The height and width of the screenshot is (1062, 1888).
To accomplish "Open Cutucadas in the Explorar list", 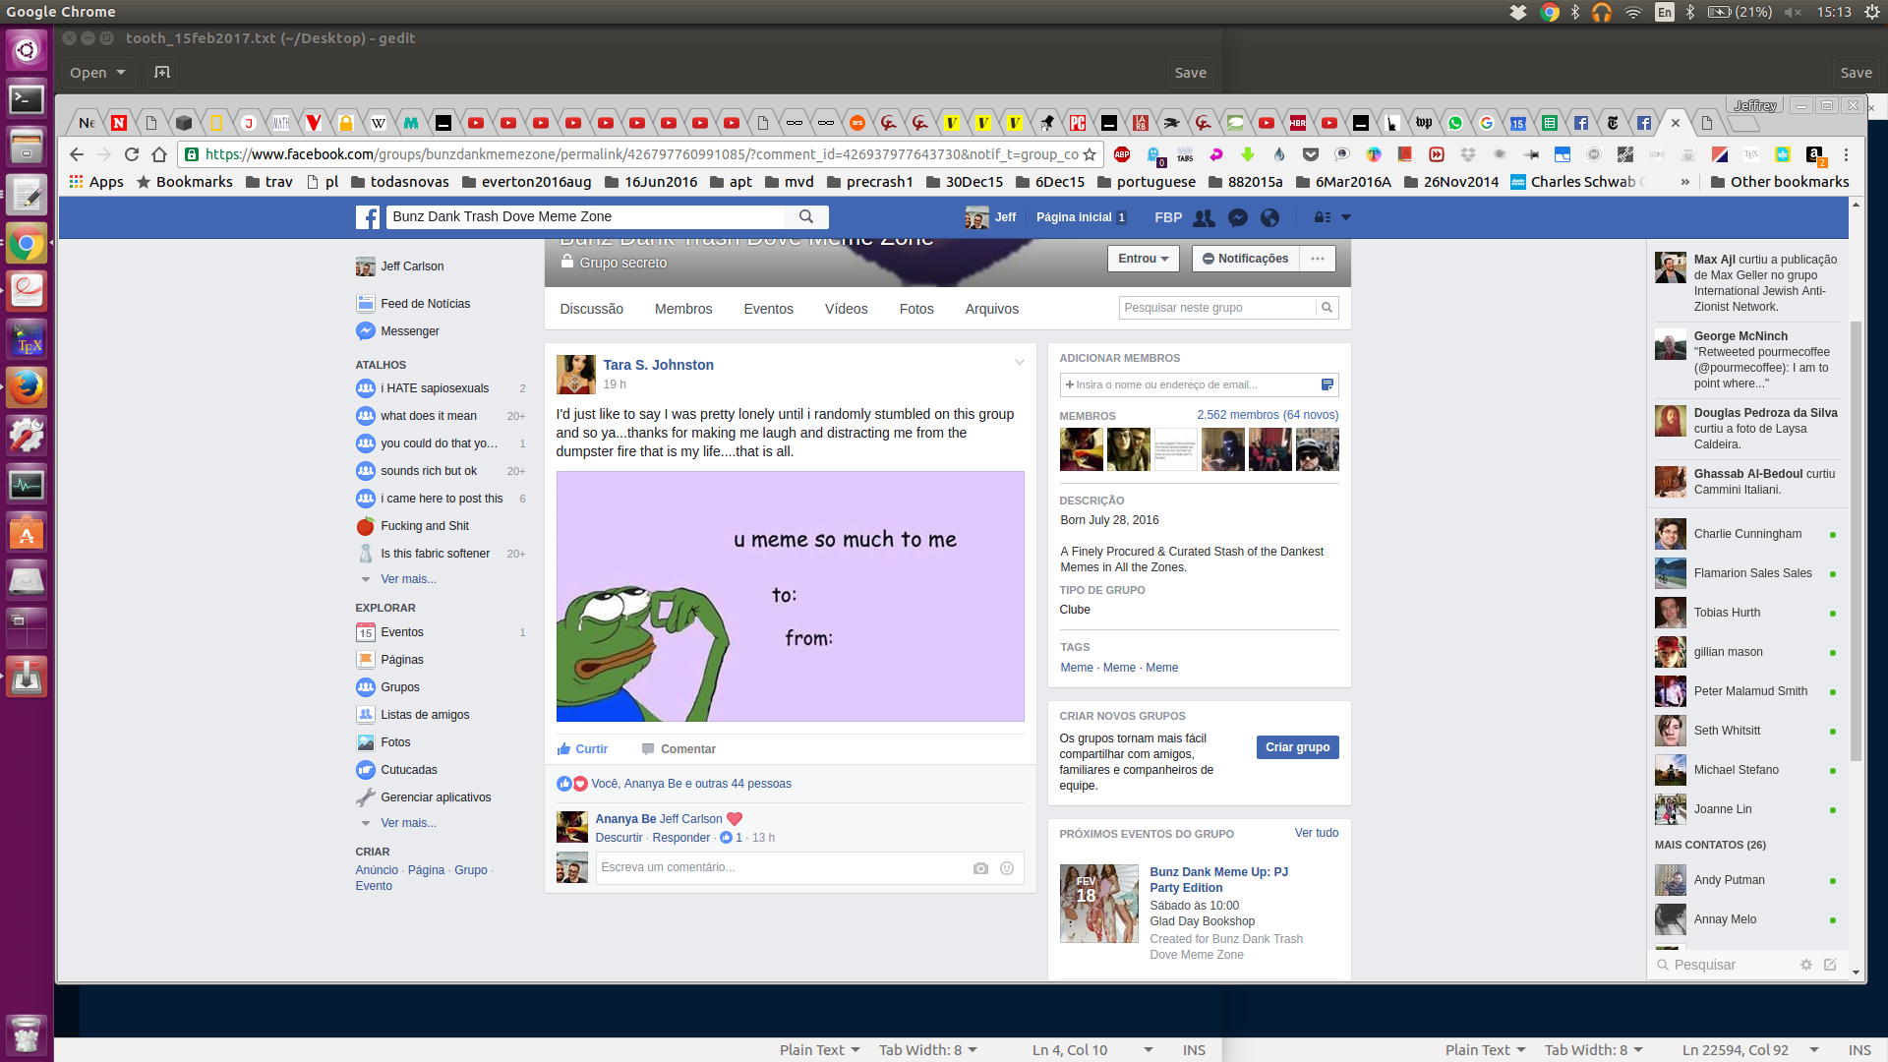I will (x=409, y=770).
